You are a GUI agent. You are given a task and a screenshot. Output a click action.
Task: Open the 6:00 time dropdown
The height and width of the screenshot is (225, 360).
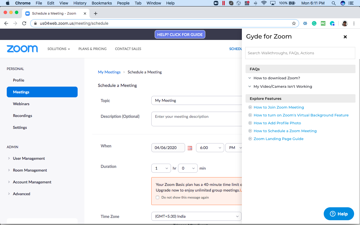[210, 148]
